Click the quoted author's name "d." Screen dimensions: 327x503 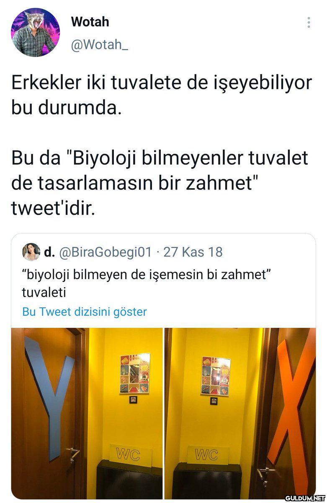(50, 252)
